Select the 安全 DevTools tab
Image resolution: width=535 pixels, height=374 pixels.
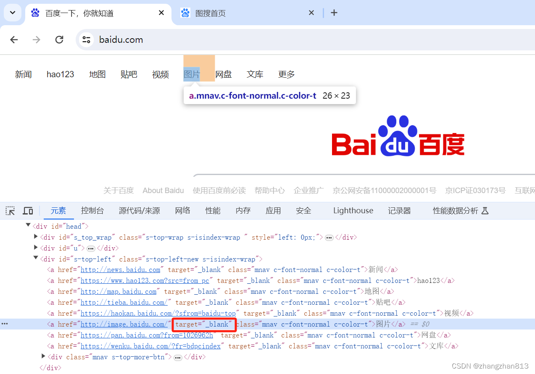[x=303, y=211]
